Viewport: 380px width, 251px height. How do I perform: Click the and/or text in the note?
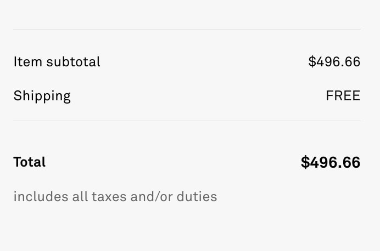click(152, 196)
